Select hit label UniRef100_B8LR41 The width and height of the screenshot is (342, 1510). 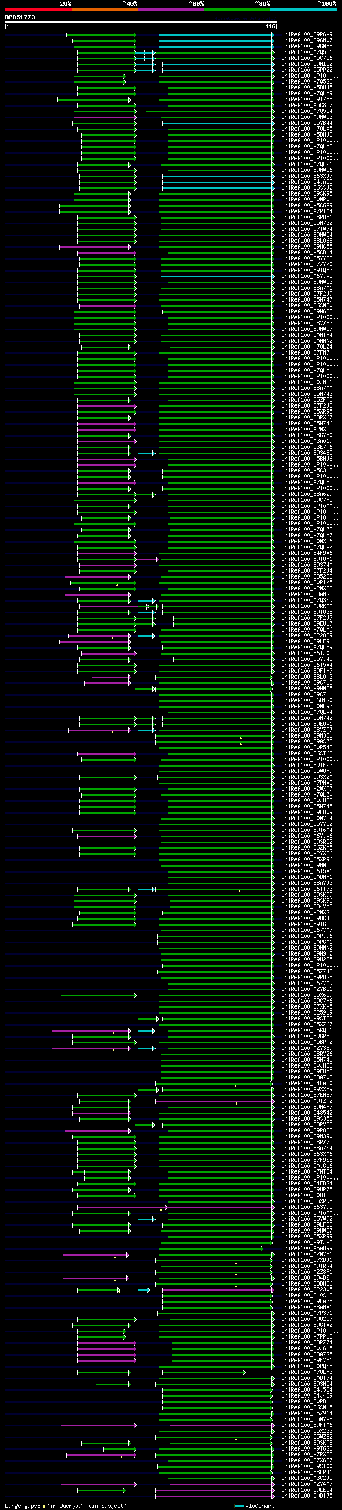pyautogui.click(x=307, y=1471)
